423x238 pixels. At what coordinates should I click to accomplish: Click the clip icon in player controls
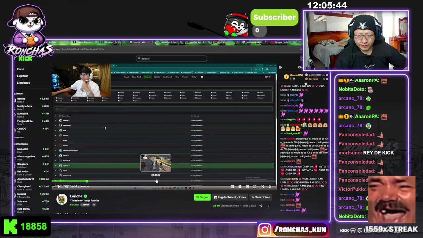[240, 187]
